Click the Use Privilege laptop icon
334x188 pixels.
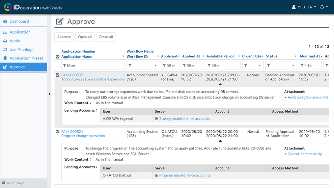5,50
